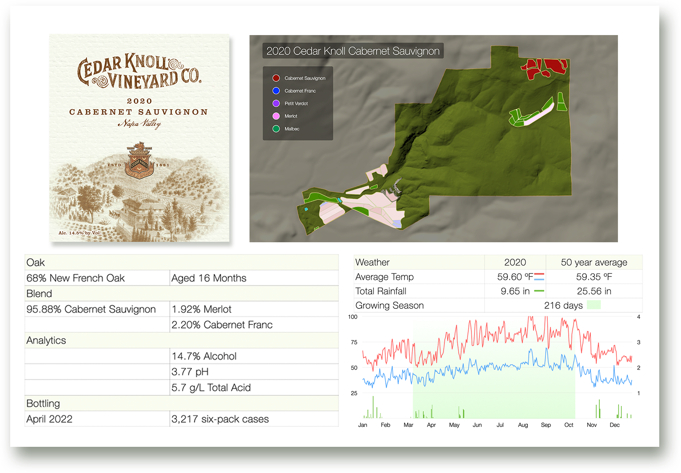The height and width of the screenshot is (473, 681).
Task: Click the Malbec green legend swatch
Action: 276,129
